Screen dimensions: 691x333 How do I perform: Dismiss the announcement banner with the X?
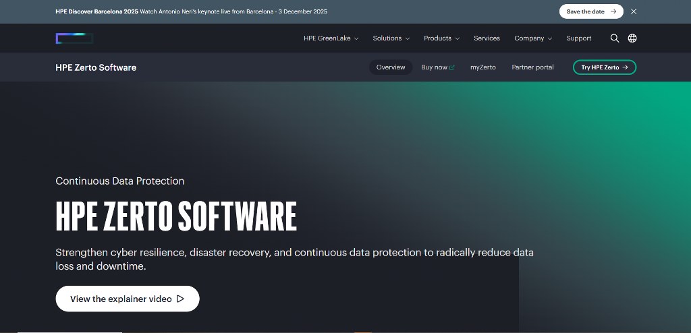633,11
